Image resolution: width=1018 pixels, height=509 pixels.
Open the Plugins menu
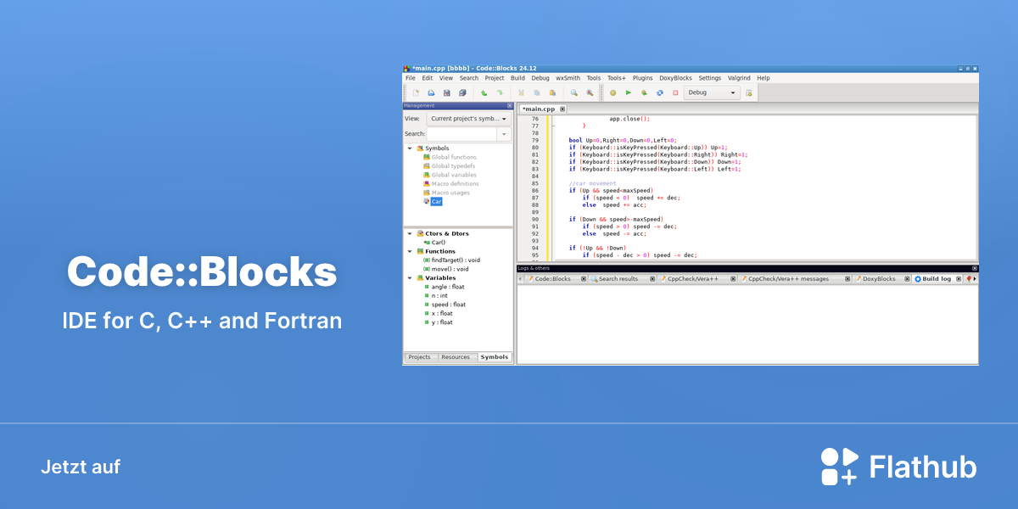click(643, 78)
